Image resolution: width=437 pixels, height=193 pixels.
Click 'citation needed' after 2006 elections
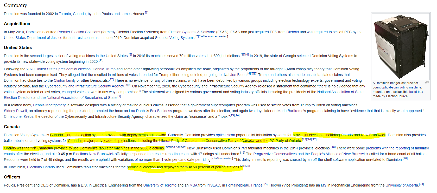tap(175, 147)
